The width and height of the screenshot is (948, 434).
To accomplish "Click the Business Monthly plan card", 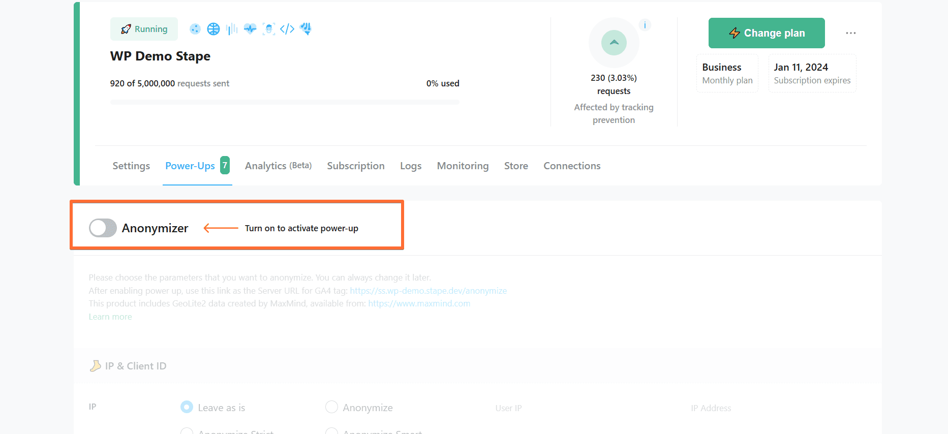I will tap(727, 73).
